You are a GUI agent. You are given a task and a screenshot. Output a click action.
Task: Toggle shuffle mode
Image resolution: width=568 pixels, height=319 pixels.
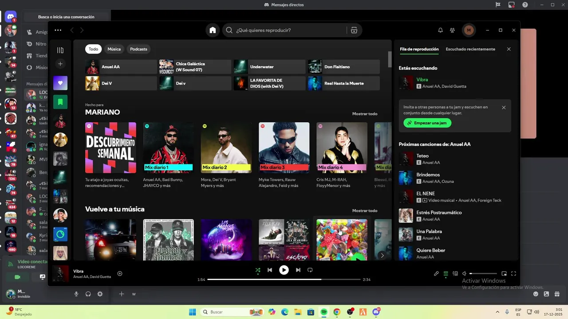coord(258,270)
